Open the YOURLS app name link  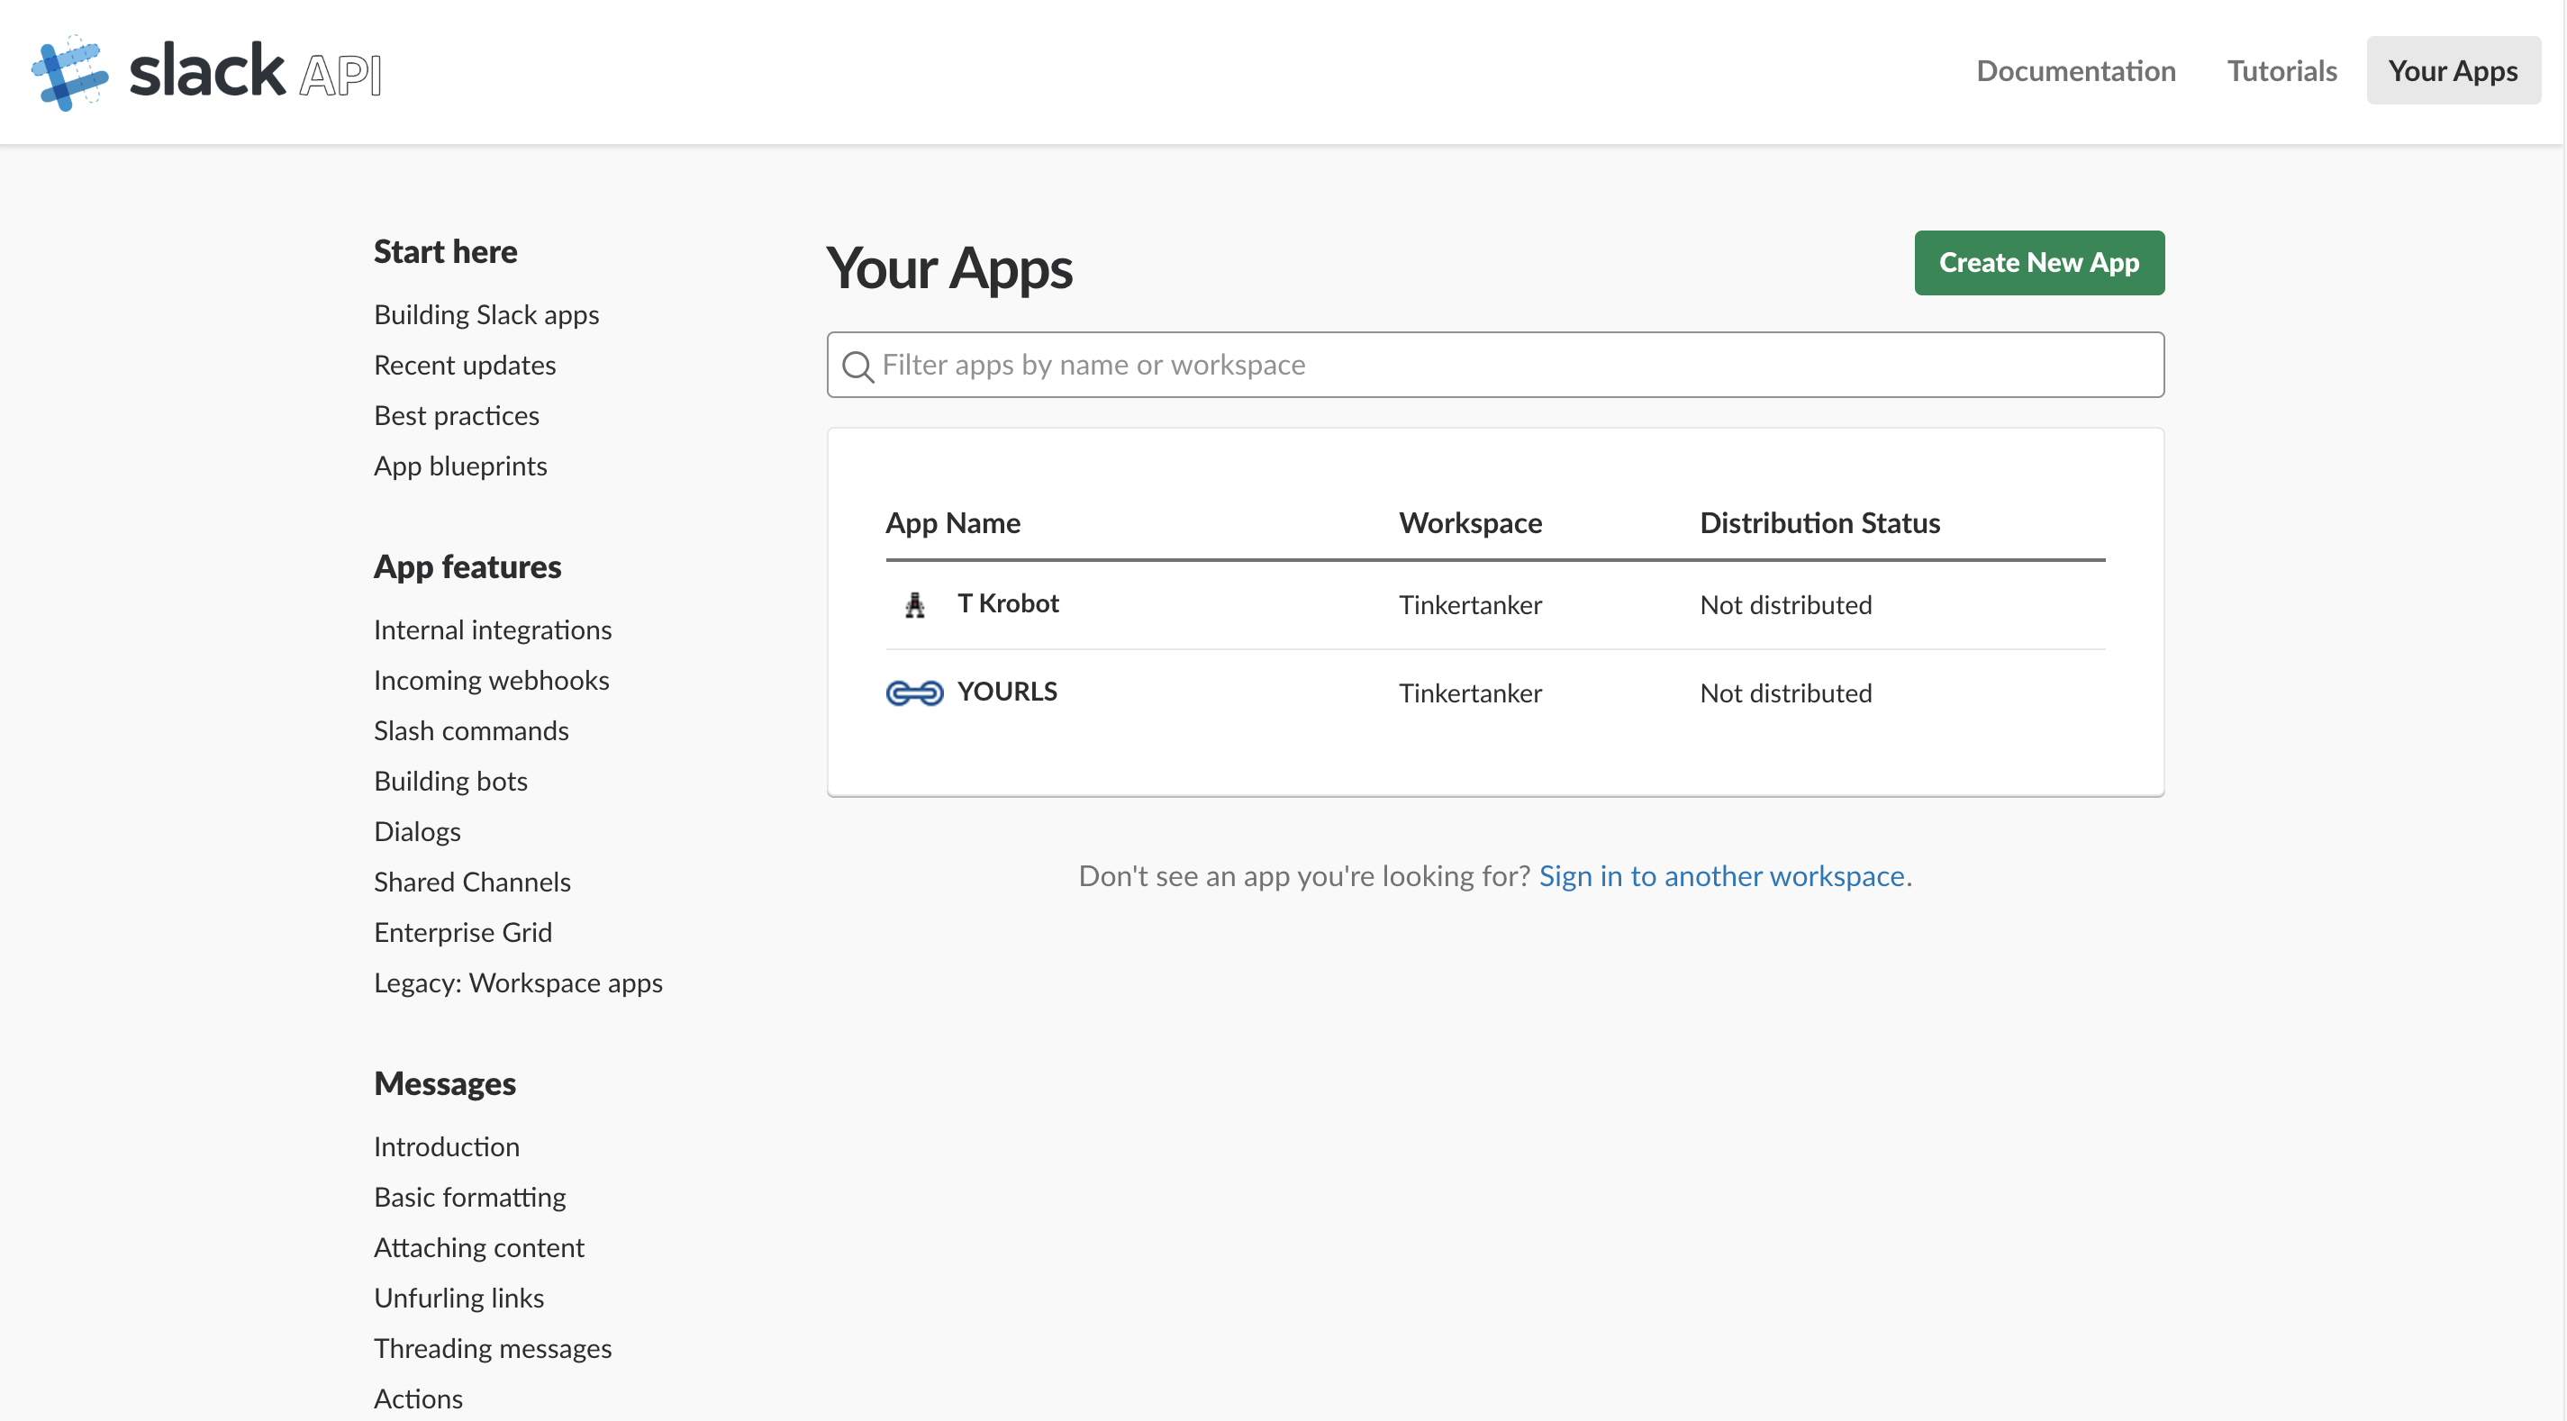1006,691
